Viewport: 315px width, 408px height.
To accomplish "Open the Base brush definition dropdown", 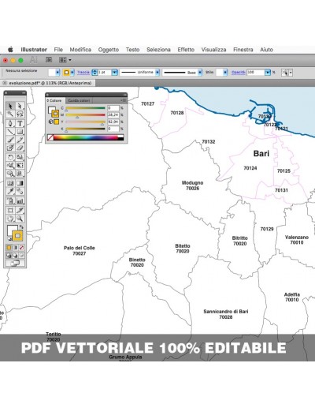I will 200,73.
